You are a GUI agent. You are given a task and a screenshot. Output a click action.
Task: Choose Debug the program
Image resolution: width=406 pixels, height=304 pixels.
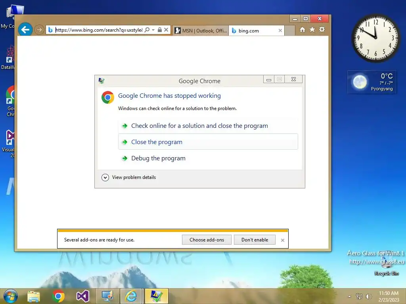208,158
